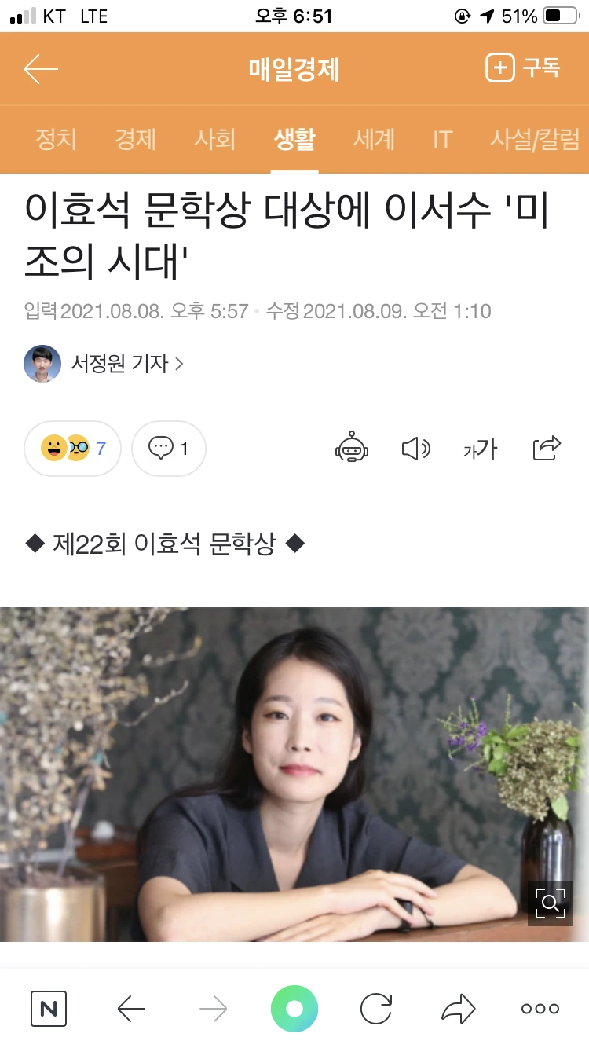
Task: Open the AI summary robot icon
Action: (x=352, y=448)
